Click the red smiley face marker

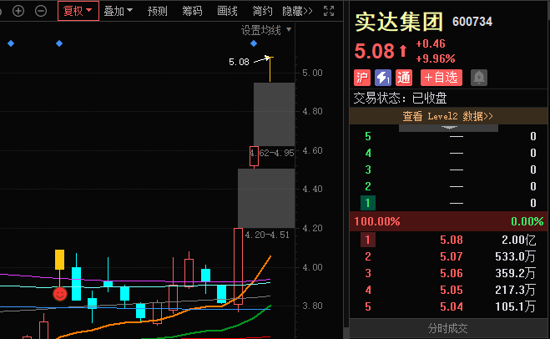(x=59, y=294)
